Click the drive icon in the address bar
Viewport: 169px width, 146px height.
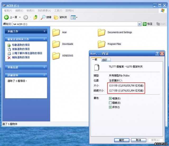15,24
